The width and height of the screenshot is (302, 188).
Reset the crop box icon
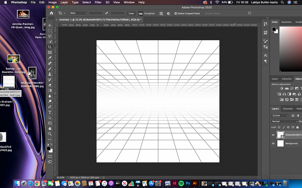pyautogui.click(x=249, y=13)
